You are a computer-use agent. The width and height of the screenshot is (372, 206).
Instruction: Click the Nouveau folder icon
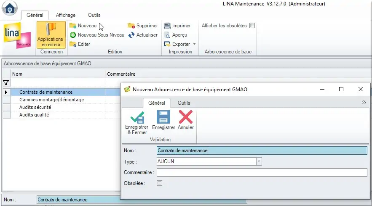[73, 26]
